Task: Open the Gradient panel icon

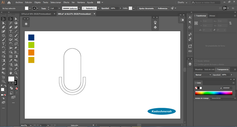Action: click(182, 20)
